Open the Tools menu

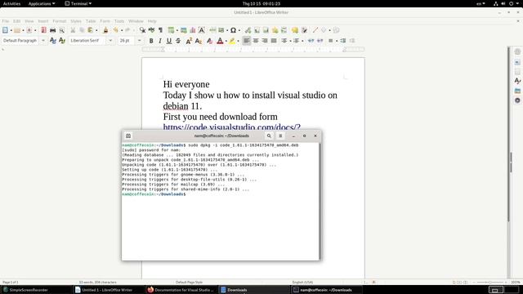[x=119, y=21]
